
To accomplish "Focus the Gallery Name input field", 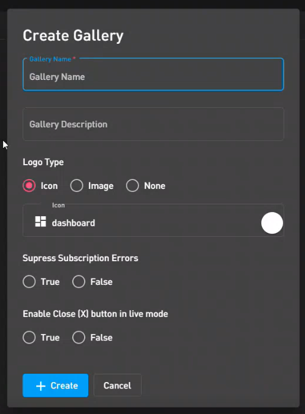I will pyautogui.click(x=153, y=75).
